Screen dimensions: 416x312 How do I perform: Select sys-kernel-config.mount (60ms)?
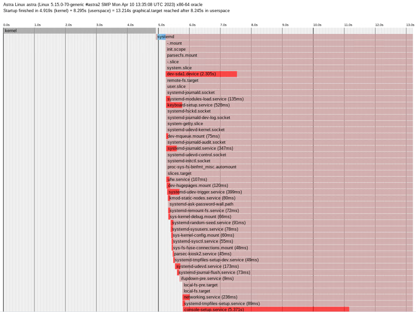tap(203, 235)
